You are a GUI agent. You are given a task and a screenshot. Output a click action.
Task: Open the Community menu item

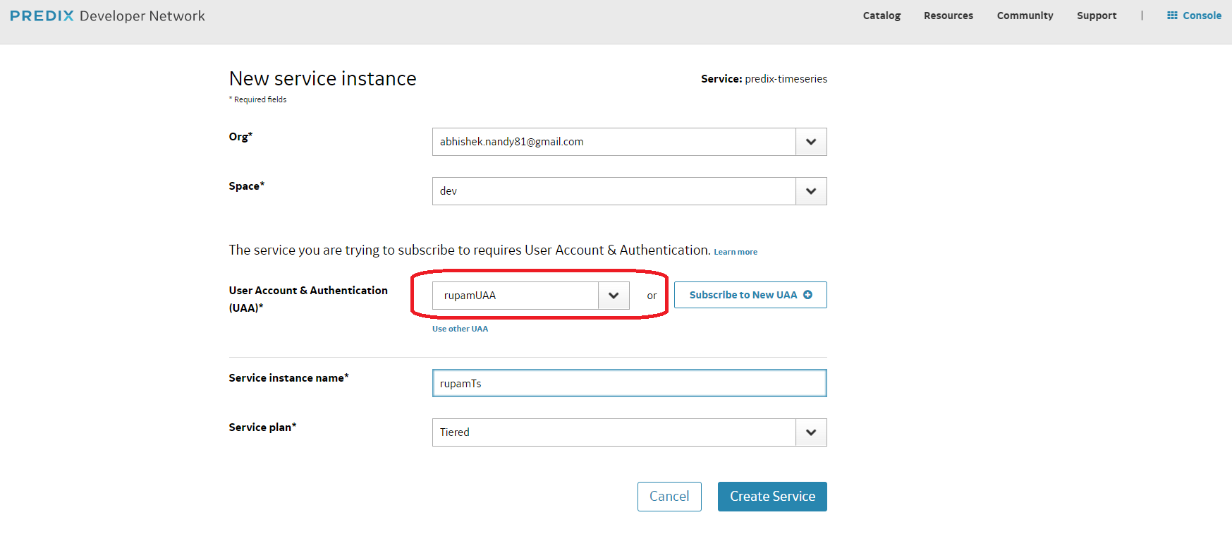pos(1025,16)
